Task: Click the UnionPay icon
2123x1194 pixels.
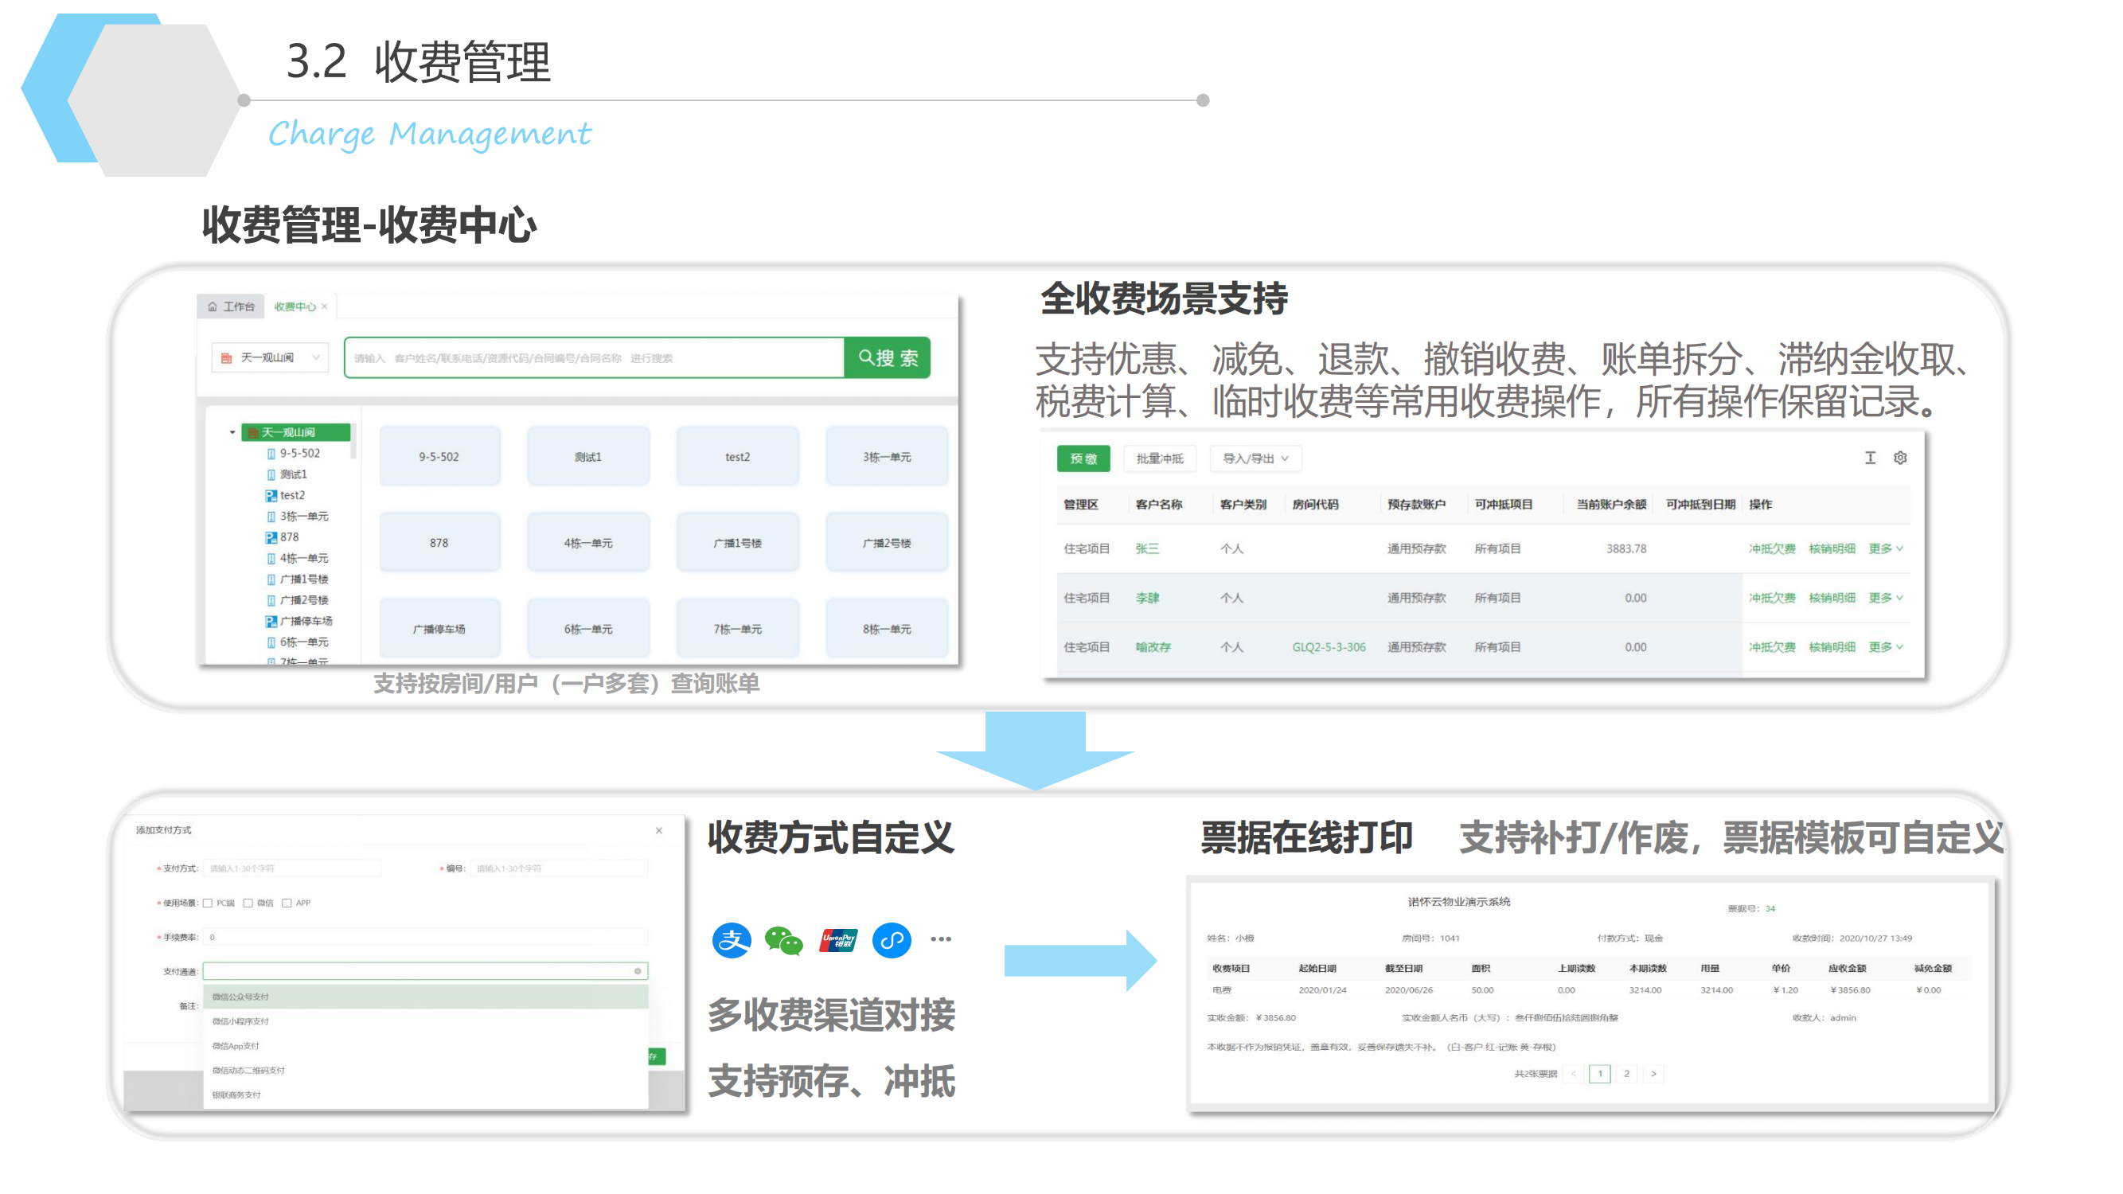Action: coord(838,939)
